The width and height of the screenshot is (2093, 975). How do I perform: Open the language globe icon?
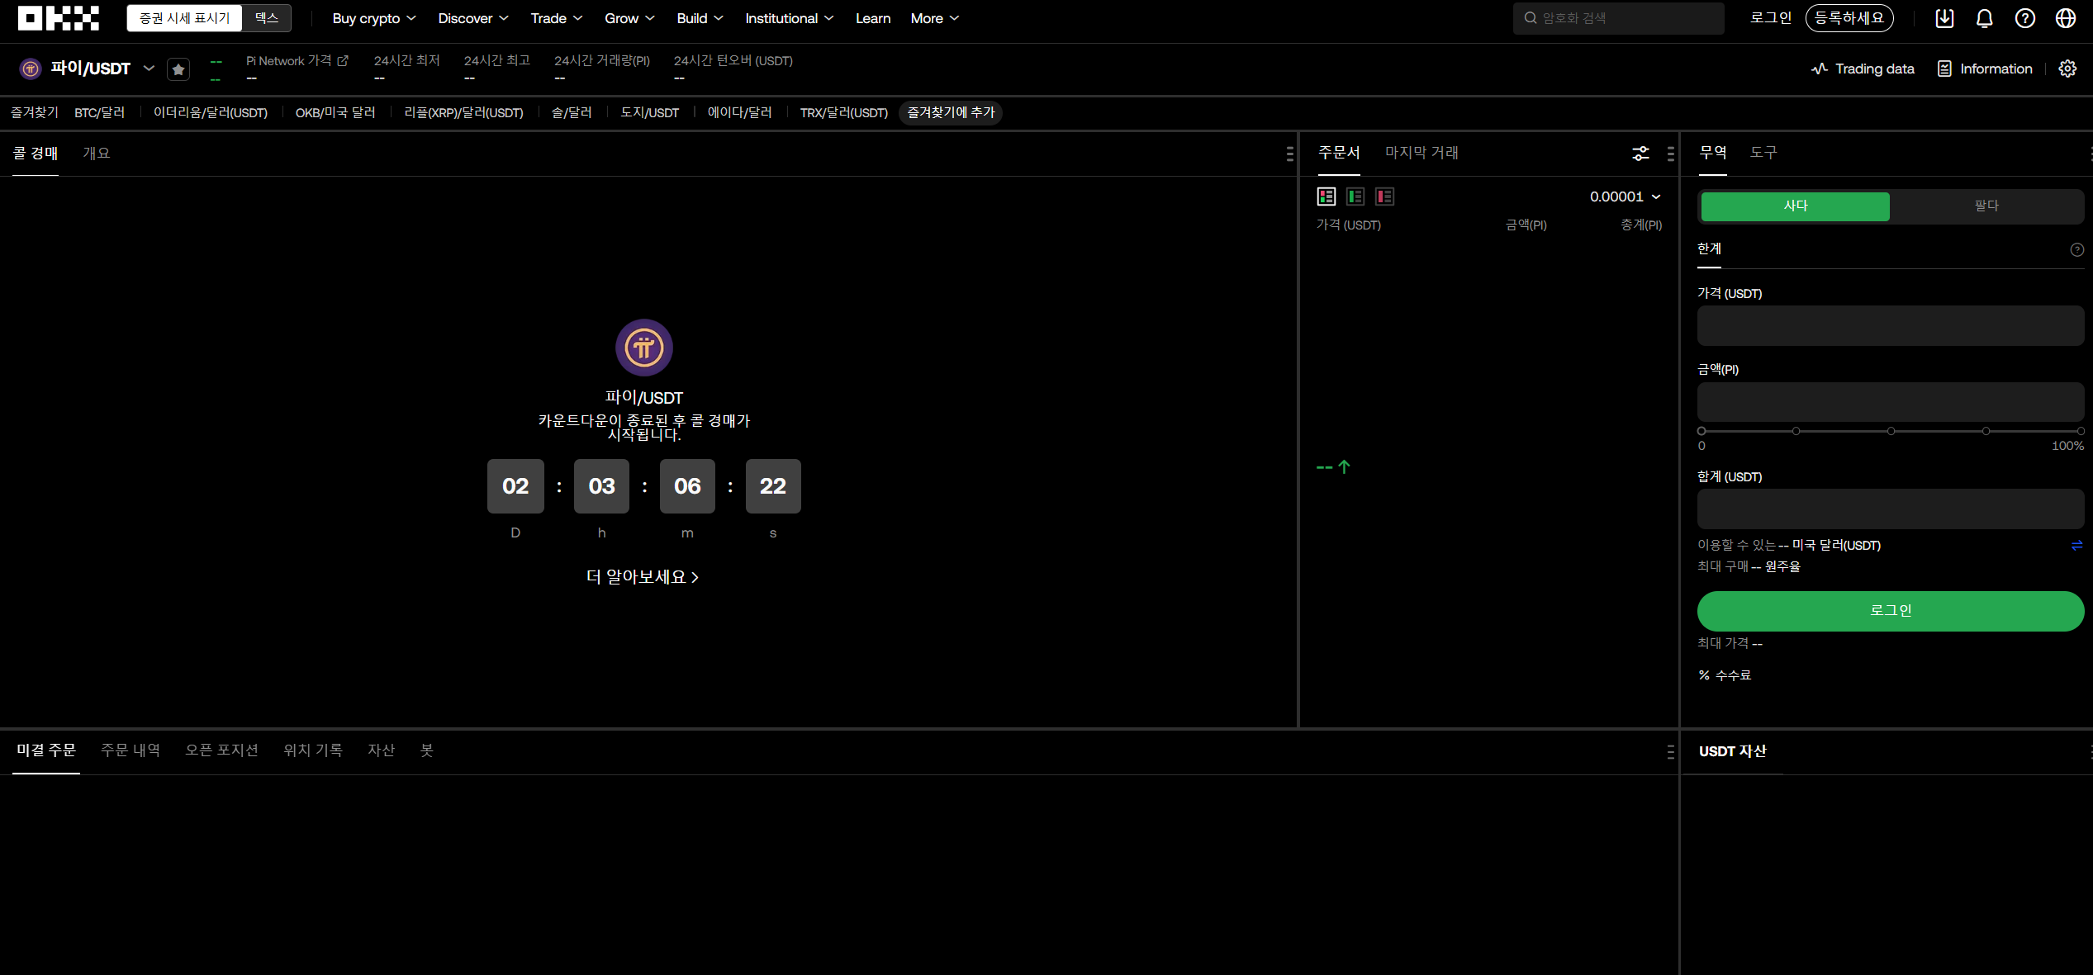tap(2066, 18)
